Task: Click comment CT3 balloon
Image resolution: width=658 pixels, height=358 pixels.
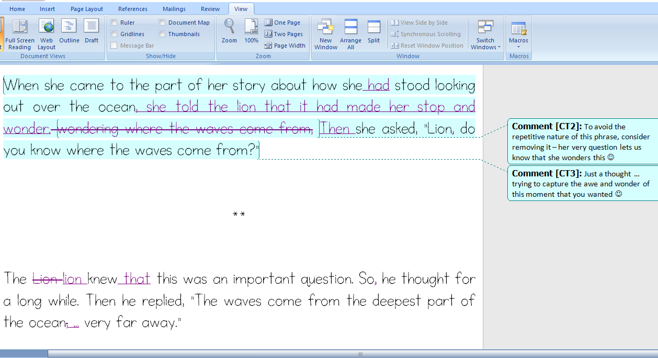Action: (582, 183)
